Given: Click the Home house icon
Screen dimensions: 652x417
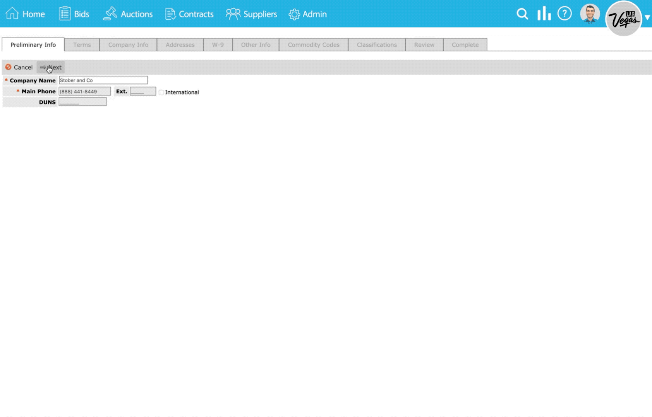Looking at the screenshot, I should [x=12, y=14].
